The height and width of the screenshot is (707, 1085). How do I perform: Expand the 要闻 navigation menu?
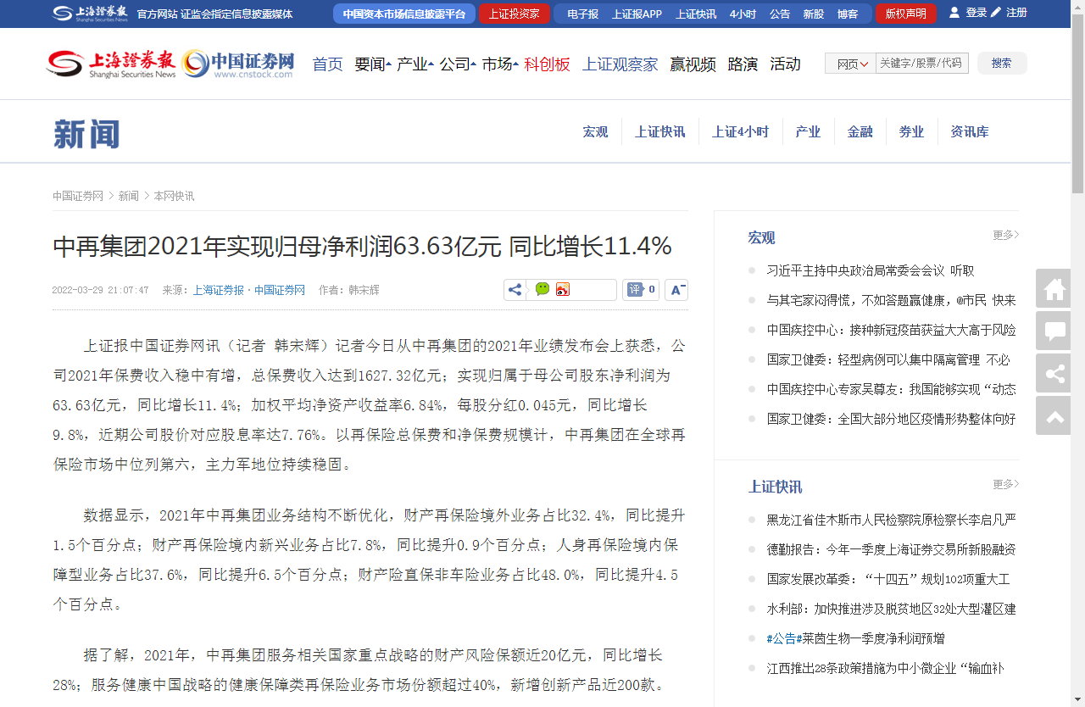tap(372, 64)
